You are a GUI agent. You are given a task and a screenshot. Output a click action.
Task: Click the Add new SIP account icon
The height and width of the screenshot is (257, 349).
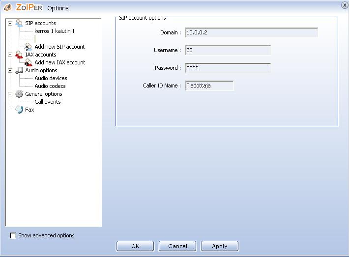coord(29,47)
